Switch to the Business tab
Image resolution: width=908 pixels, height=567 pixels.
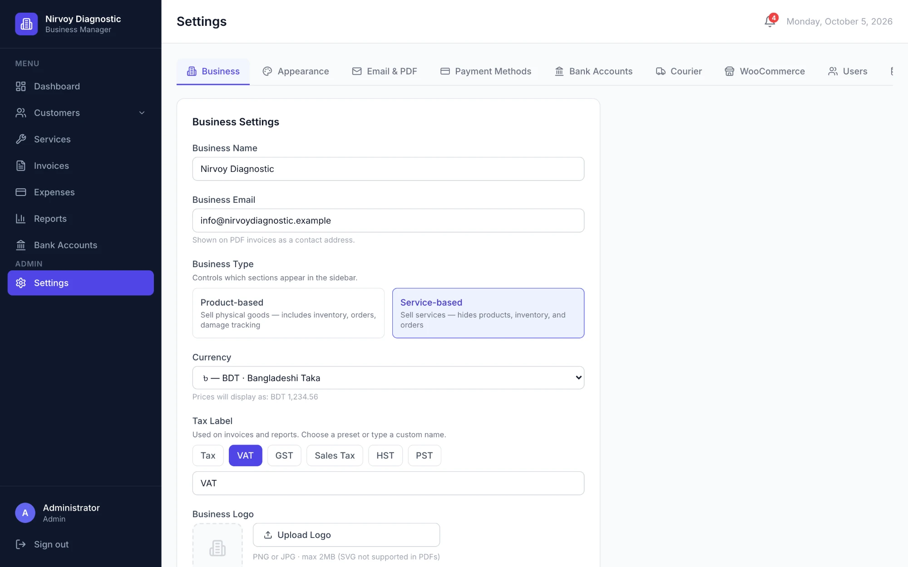[x=213, y=71]
